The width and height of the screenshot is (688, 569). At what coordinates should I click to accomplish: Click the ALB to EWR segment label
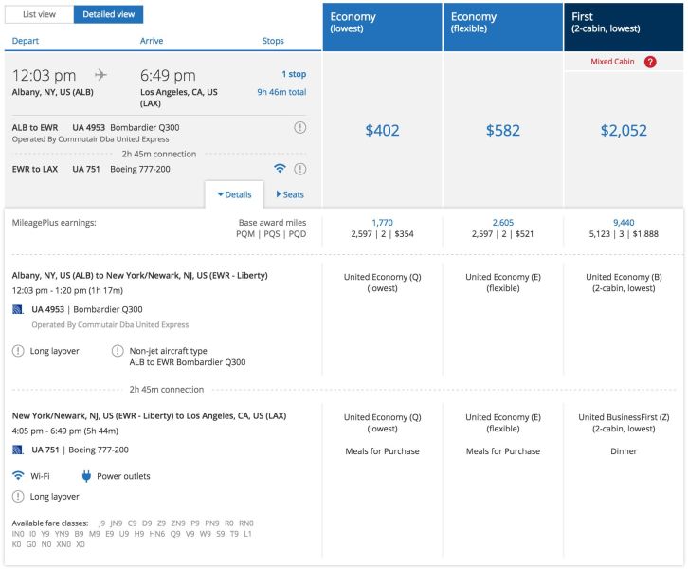pyautogui.click(x=35, y=128)
